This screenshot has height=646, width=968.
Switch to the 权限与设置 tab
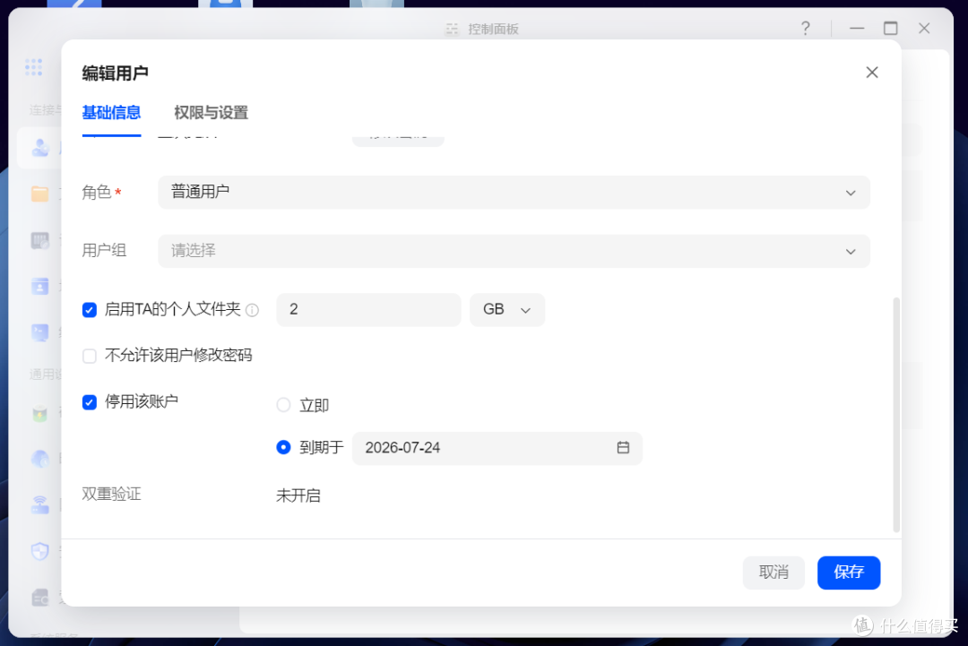coord(212,113)
